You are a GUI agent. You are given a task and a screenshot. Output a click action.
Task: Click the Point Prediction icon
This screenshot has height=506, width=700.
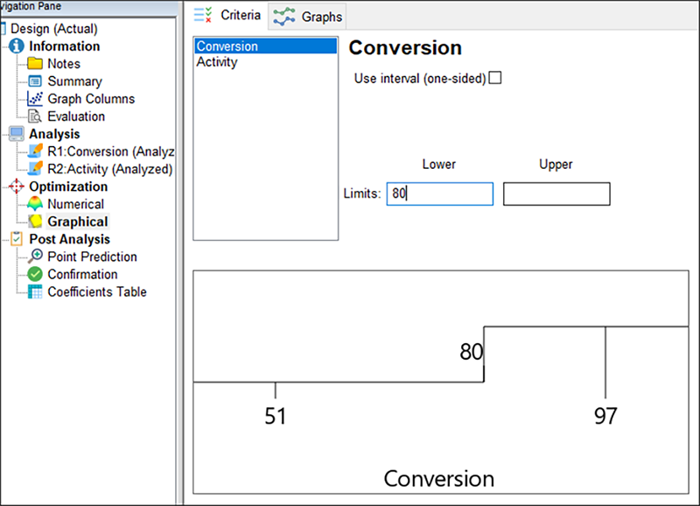(x=35, y=257)
